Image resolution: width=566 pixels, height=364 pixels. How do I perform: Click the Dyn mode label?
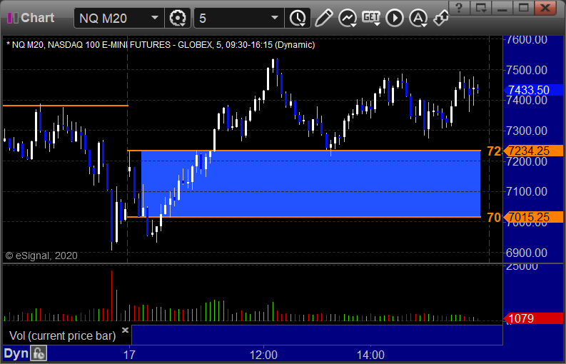(x=16, y=353)
